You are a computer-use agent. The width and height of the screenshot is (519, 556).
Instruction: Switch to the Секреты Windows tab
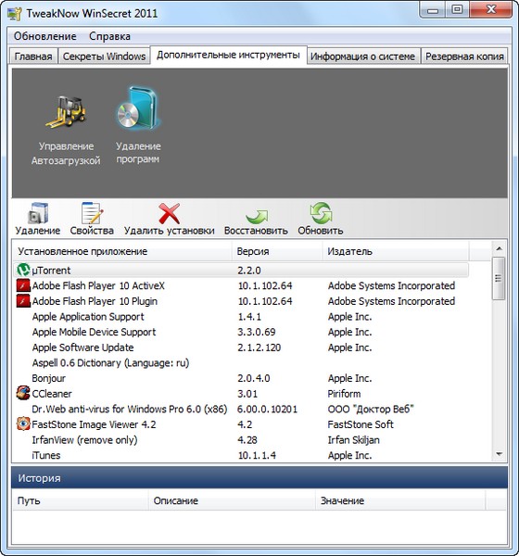point(104,57)
